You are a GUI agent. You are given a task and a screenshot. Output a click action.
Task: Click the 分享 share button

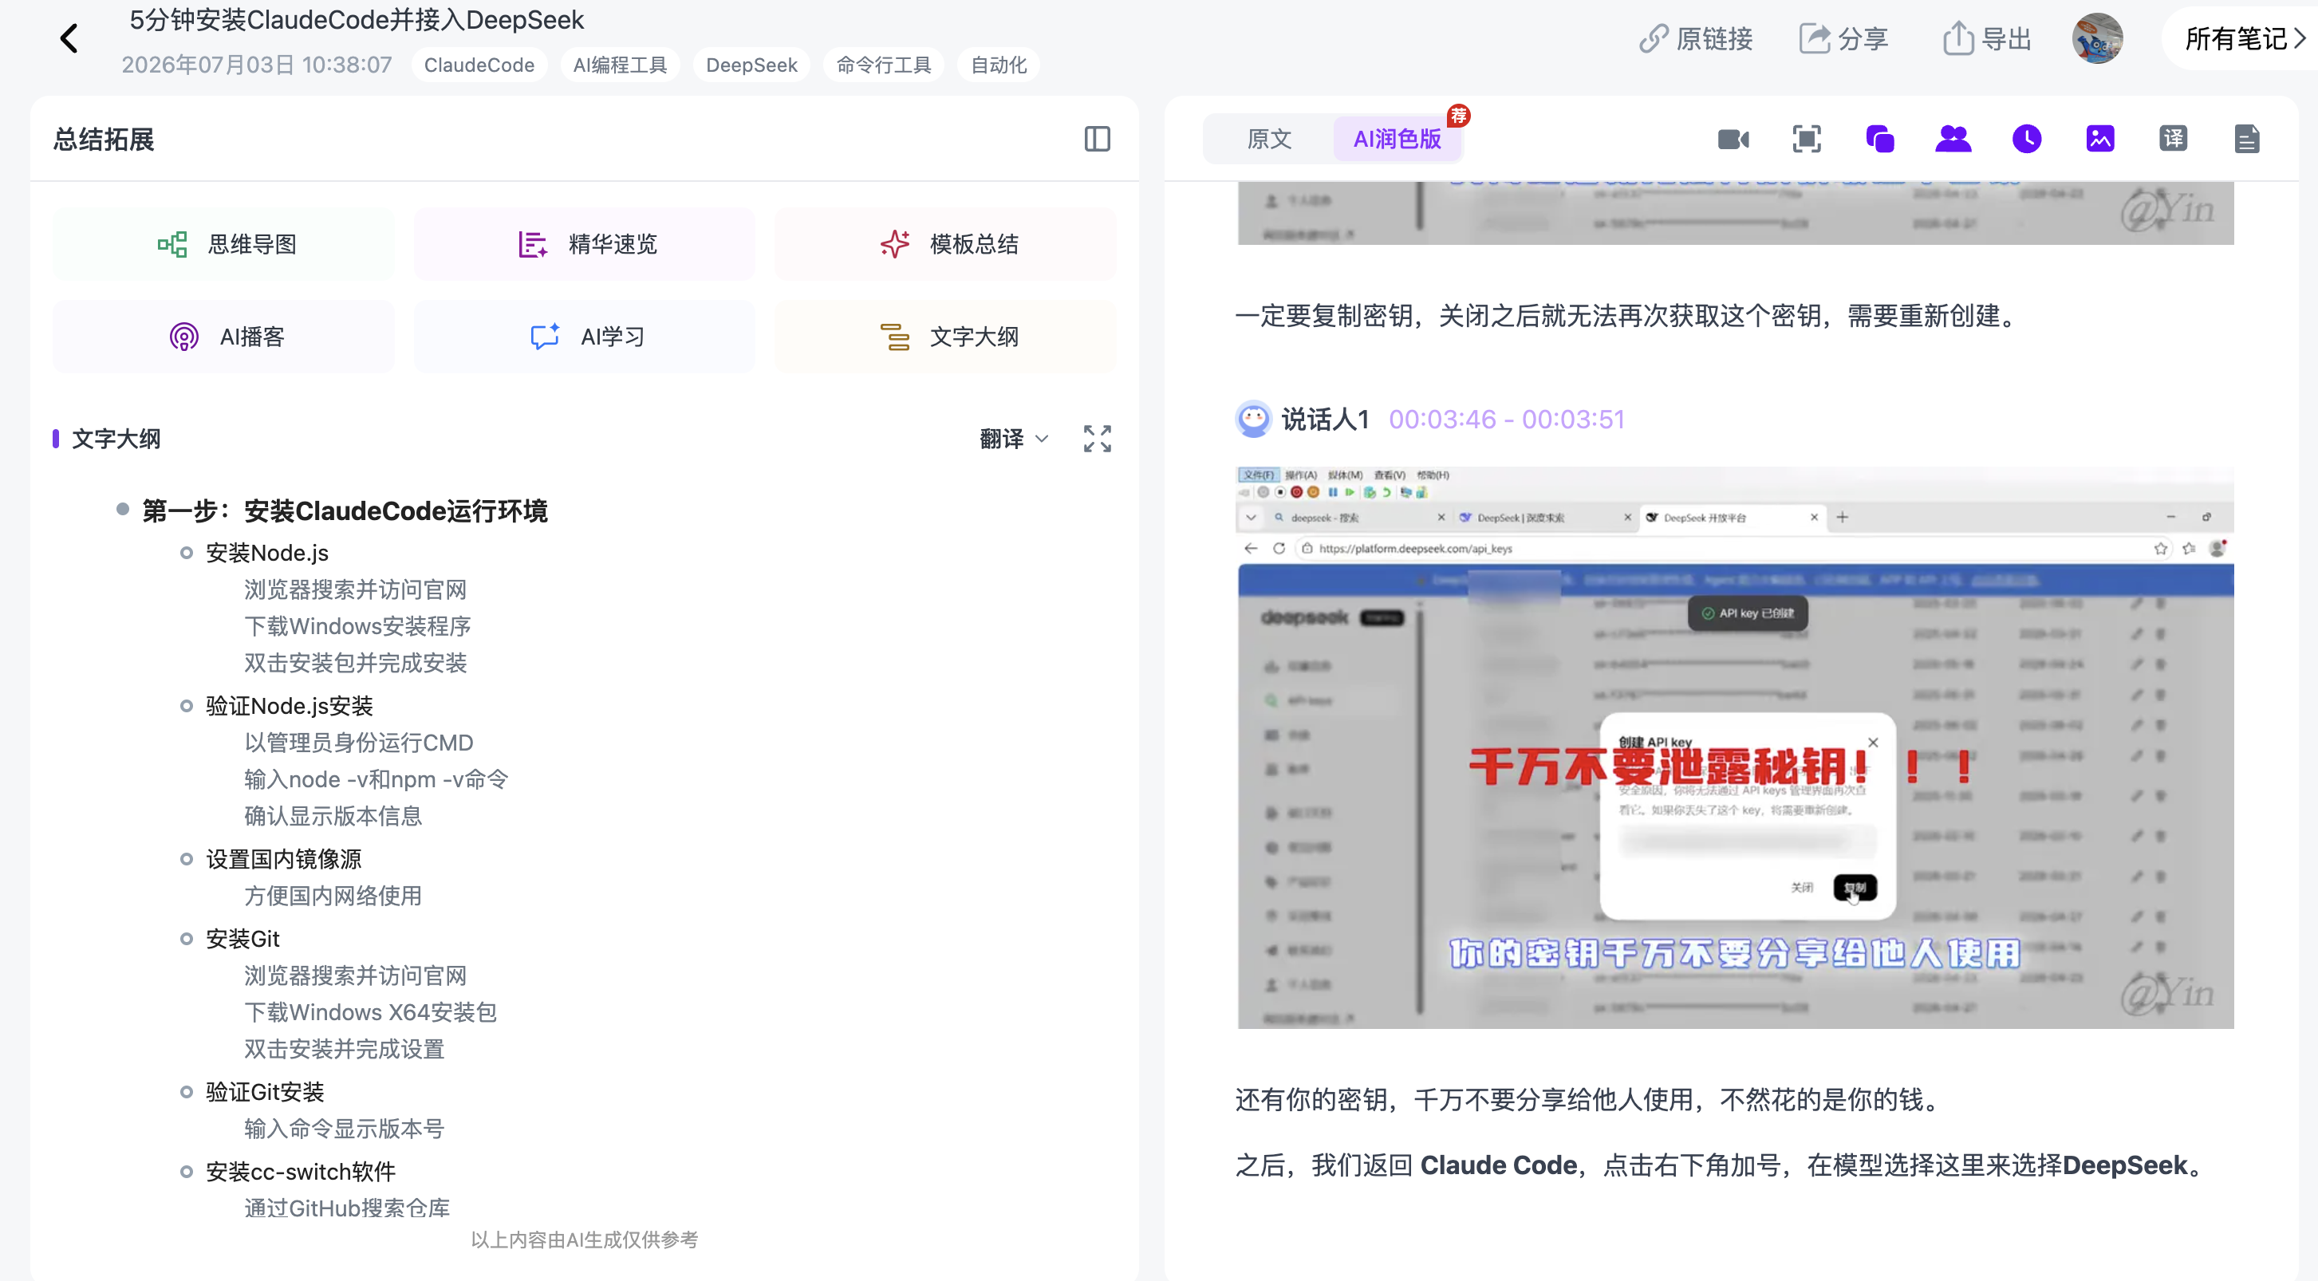click(x=1843, y=38)
